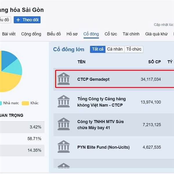This screenshot has width=174, height=174.
Task: Click the Khác legend label
Action: click(x=35, y=103)
